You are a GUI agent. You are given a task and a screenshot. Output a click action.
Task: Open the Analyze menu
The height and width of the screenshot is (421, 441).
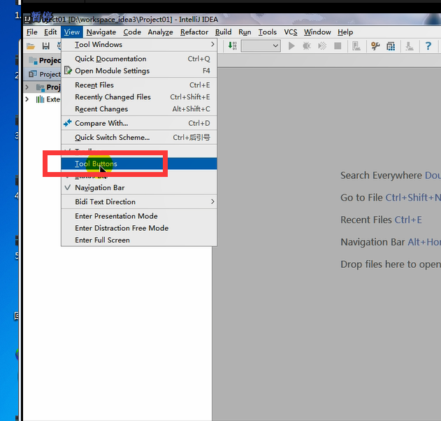161,32
